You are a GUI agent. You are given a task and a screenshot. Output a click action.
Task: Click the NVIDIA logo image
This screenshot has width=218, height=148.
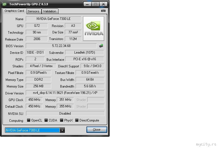tap(94, 28)
